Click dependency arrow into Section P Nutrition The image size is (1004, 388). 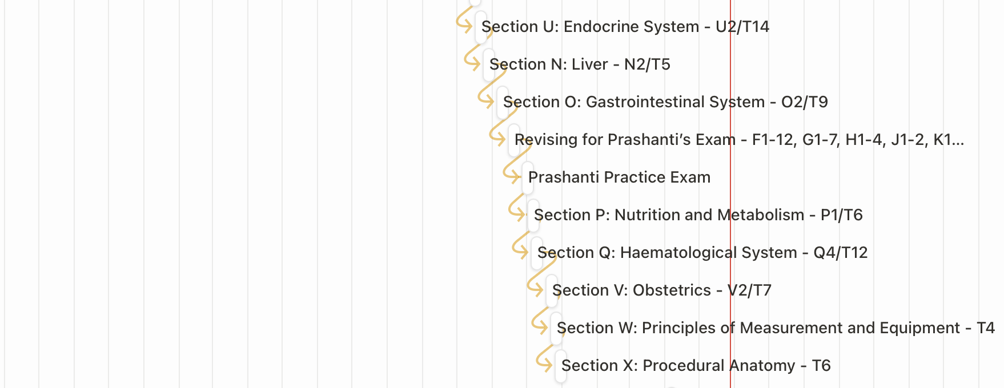pyautogui.click(x=517, y=209)
